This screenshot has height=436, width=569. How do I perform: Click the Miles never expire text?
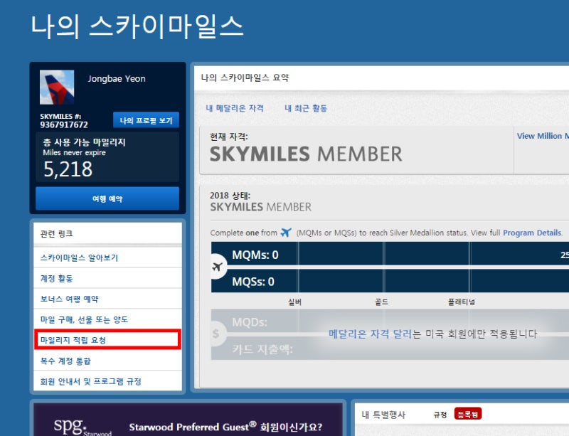click(x=75, y=153)
